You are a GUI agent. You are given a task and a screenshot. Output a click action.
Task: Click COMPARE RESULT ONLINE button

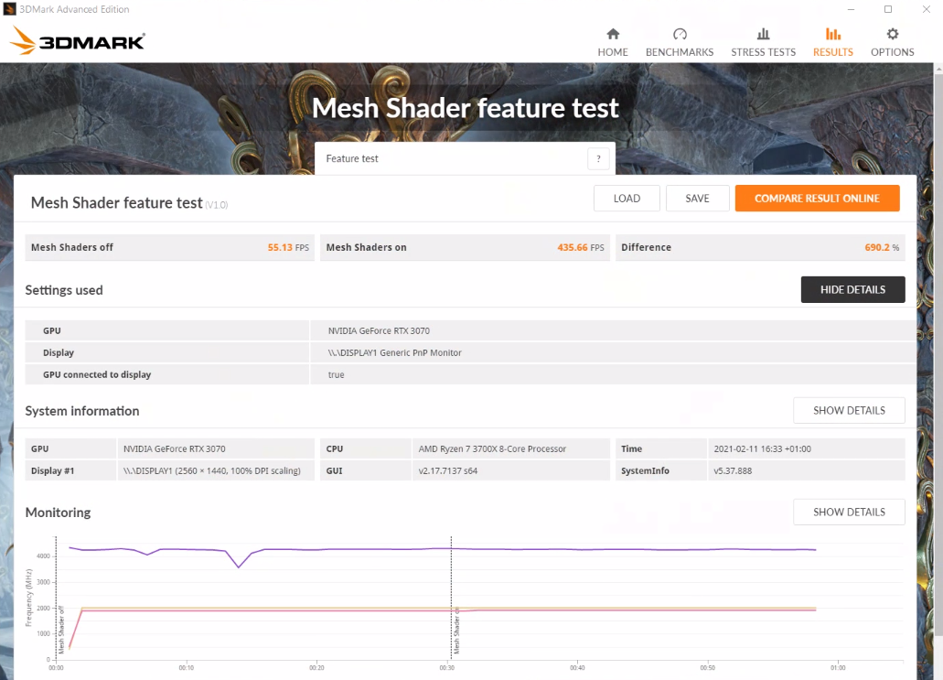(818, 199)
